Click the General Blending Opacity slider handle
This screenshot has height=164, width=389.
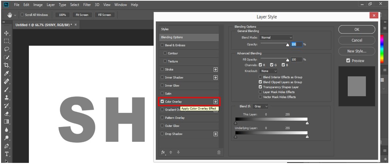[287, 45]
